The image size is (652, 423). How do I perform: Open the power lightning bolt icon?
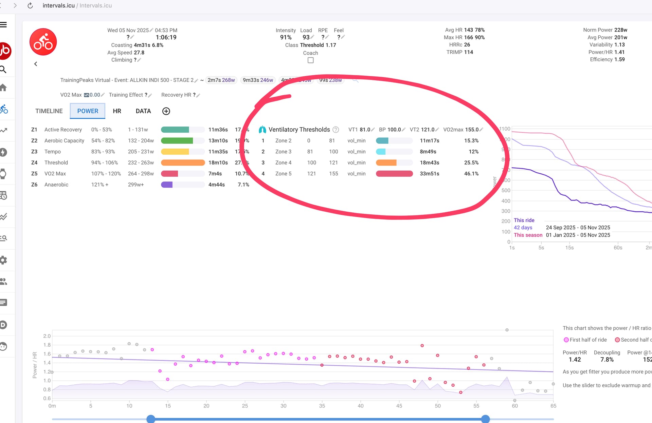pos(3,152)
